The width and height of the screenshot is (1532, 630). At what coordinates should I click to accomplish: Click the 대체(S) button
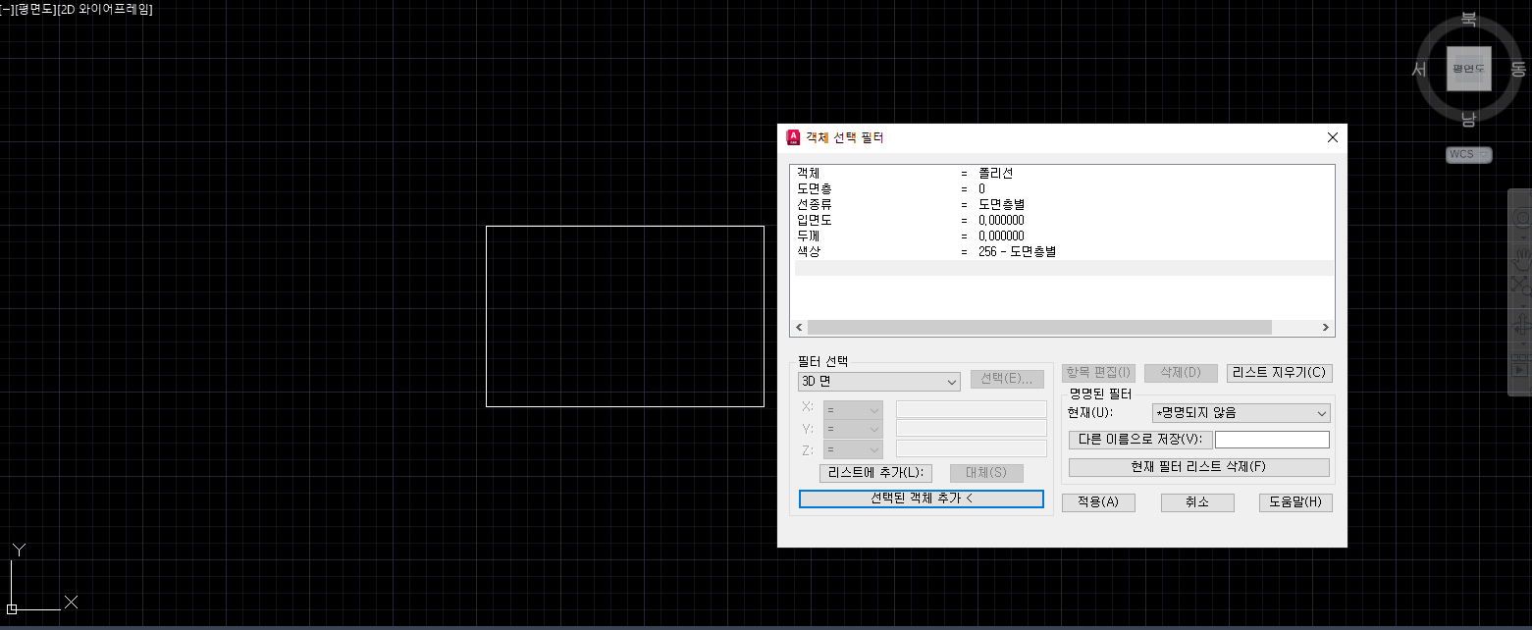(986, 473)
